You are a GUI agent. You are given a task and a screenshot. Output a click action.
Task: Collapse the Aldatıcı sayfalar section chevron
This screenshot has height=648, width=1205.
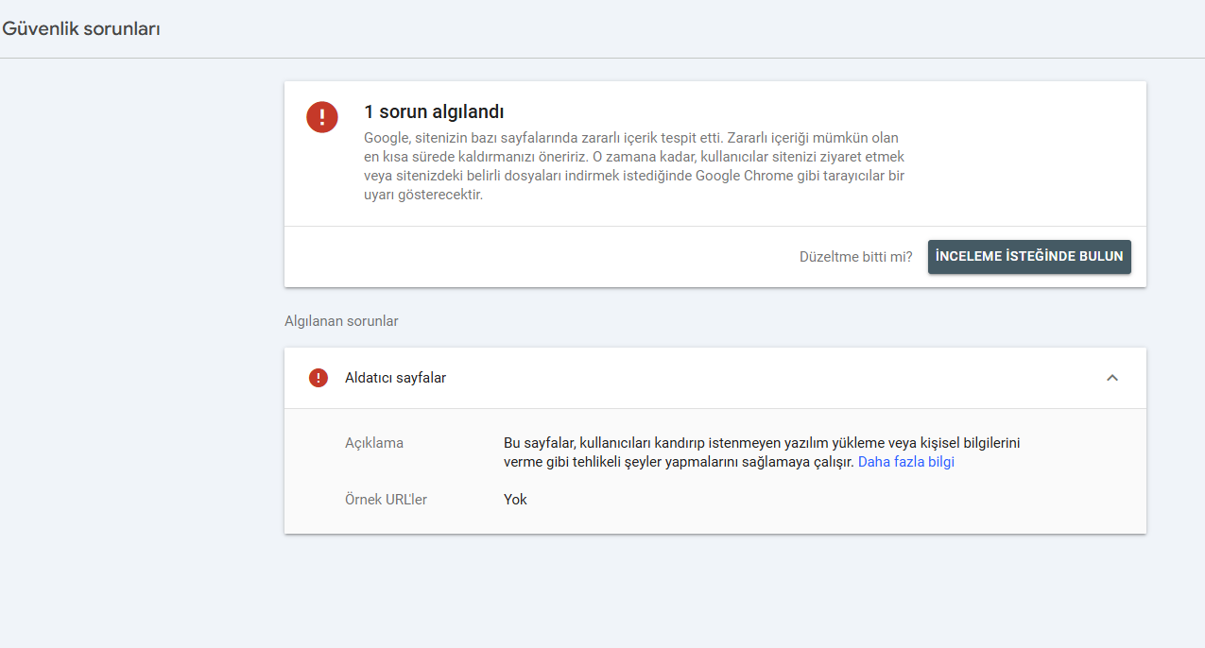click(1112, 378)
